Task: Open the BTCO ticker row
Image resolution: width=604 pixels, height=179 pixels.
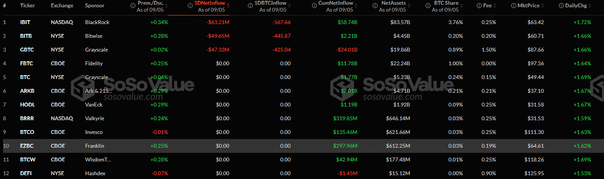Action: click(x=27, y=132)
